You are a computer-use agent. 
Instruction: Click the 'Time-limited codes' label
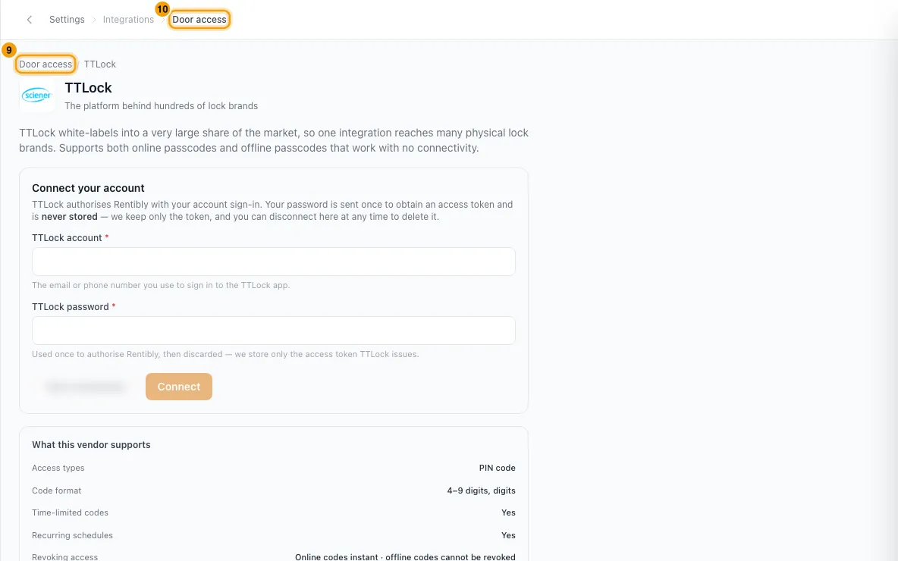70,513
